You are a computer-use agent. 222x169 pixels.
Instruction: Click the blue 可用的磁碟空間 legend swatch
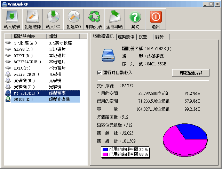click(105, 150)
